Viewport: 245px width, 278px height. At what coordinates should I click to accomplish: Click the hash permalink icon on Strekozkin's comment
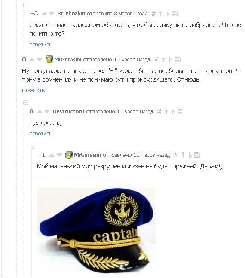pyautogui.click(x=153, y=14)
